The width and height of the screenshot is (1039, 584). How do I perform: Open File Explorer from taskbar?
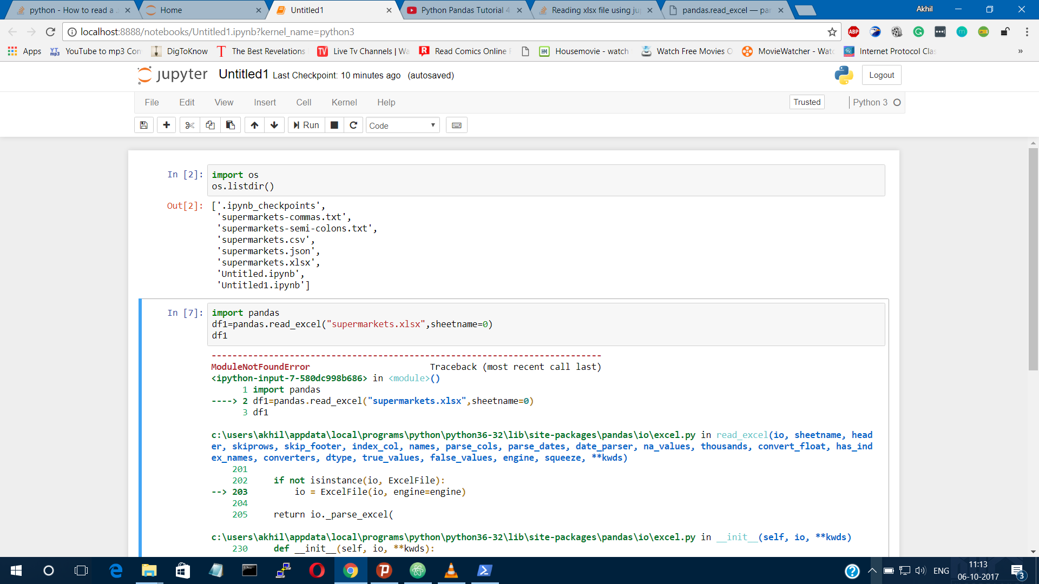pyautogui.click(x=149, y=570)
